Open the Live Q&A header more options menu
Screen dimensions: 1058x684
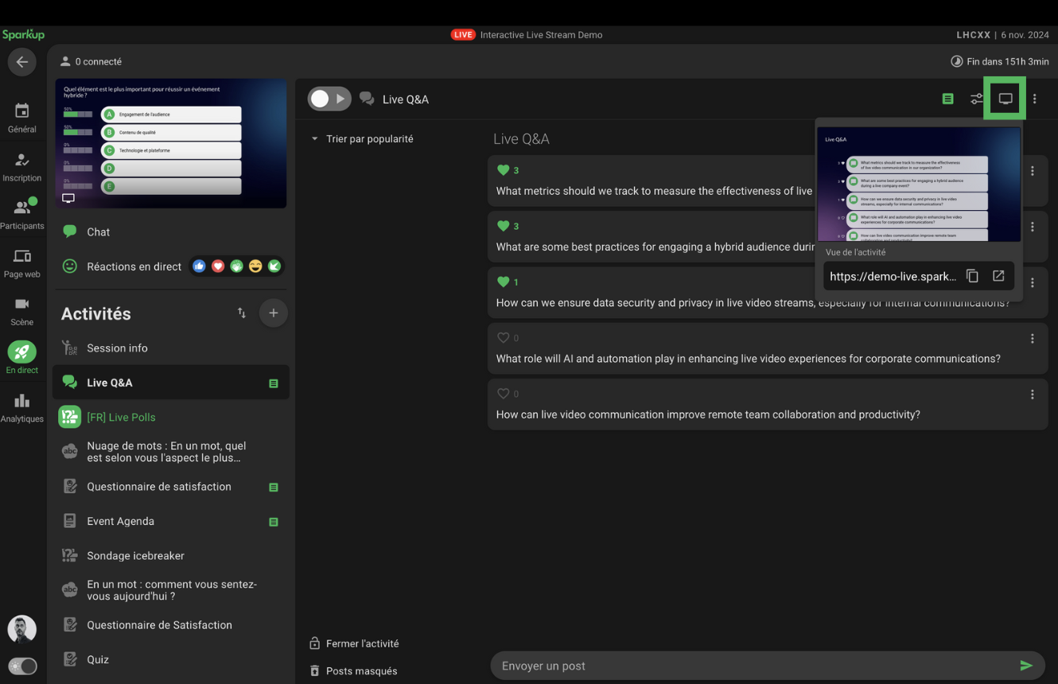[x=1034, y=99]
